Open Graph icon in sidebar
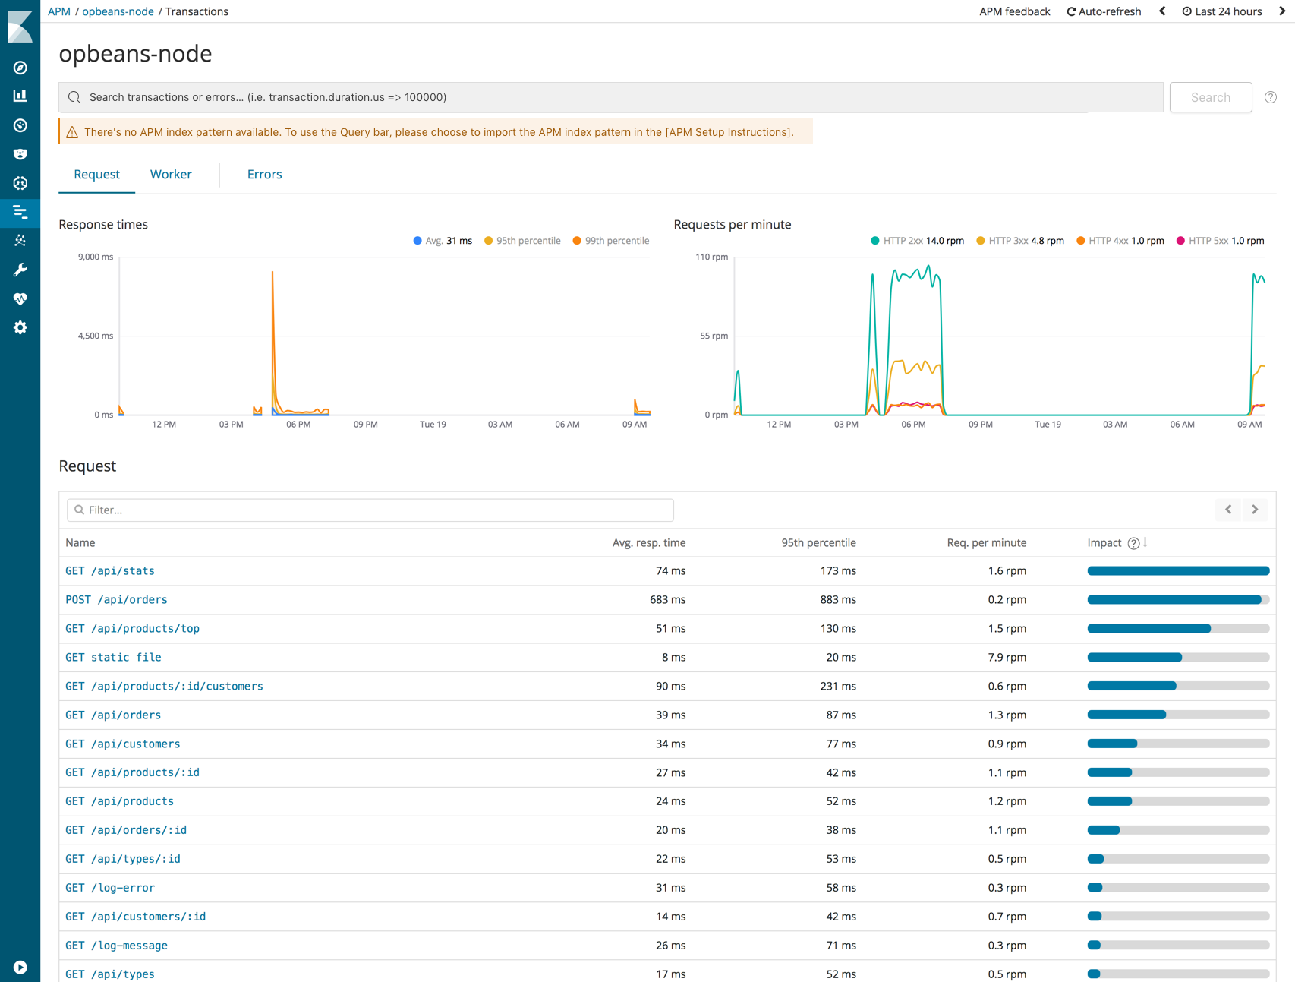Image resolution: width=1295 pixels, height=982 pixels. click(x=20, y=241)
